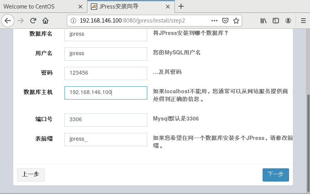310x194 pixels.
Task: Click the 用户名 label
Action: point(44,53)
